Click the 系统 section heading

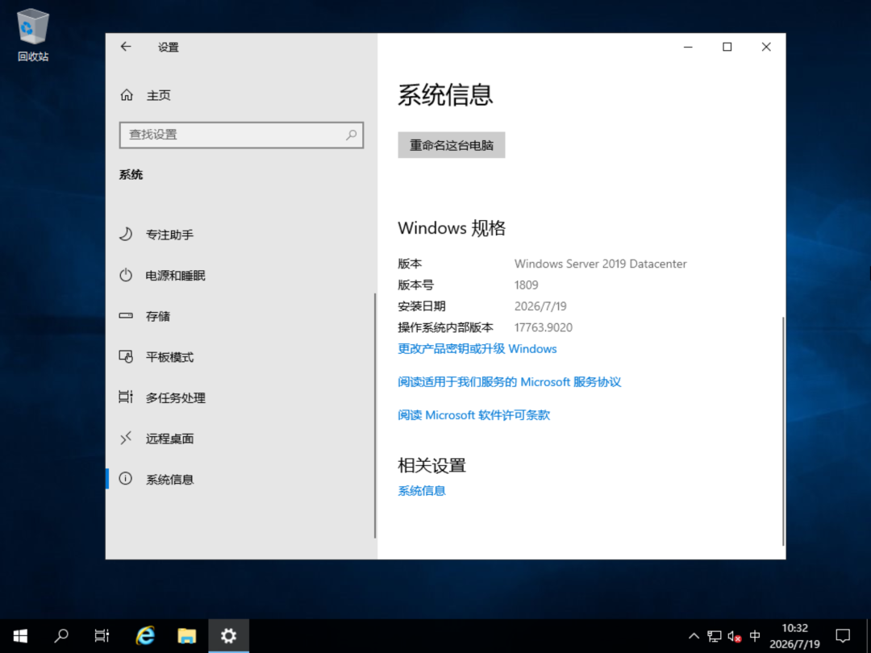tap(131, 174)
